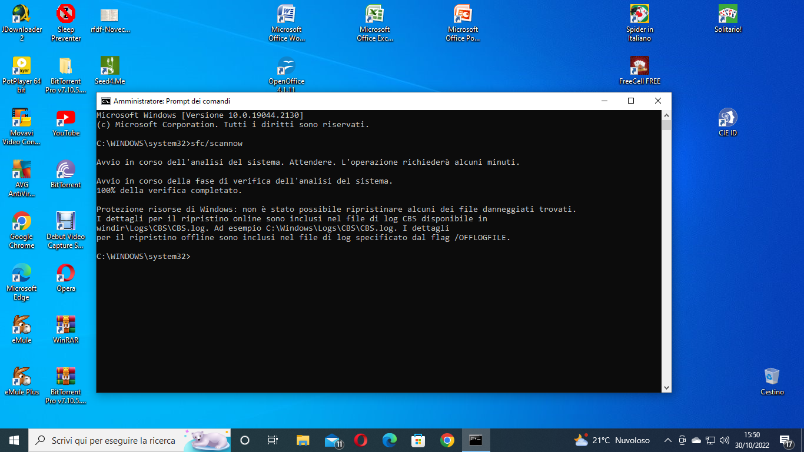Select the eMule Plus desktop icon
This screenshot has width=804, height=452.
[x=22, y=381]
